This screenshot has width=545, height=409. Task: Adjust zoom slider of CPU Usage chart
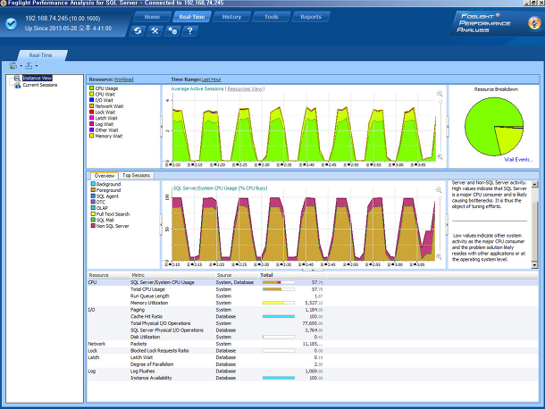click(440, 197)
